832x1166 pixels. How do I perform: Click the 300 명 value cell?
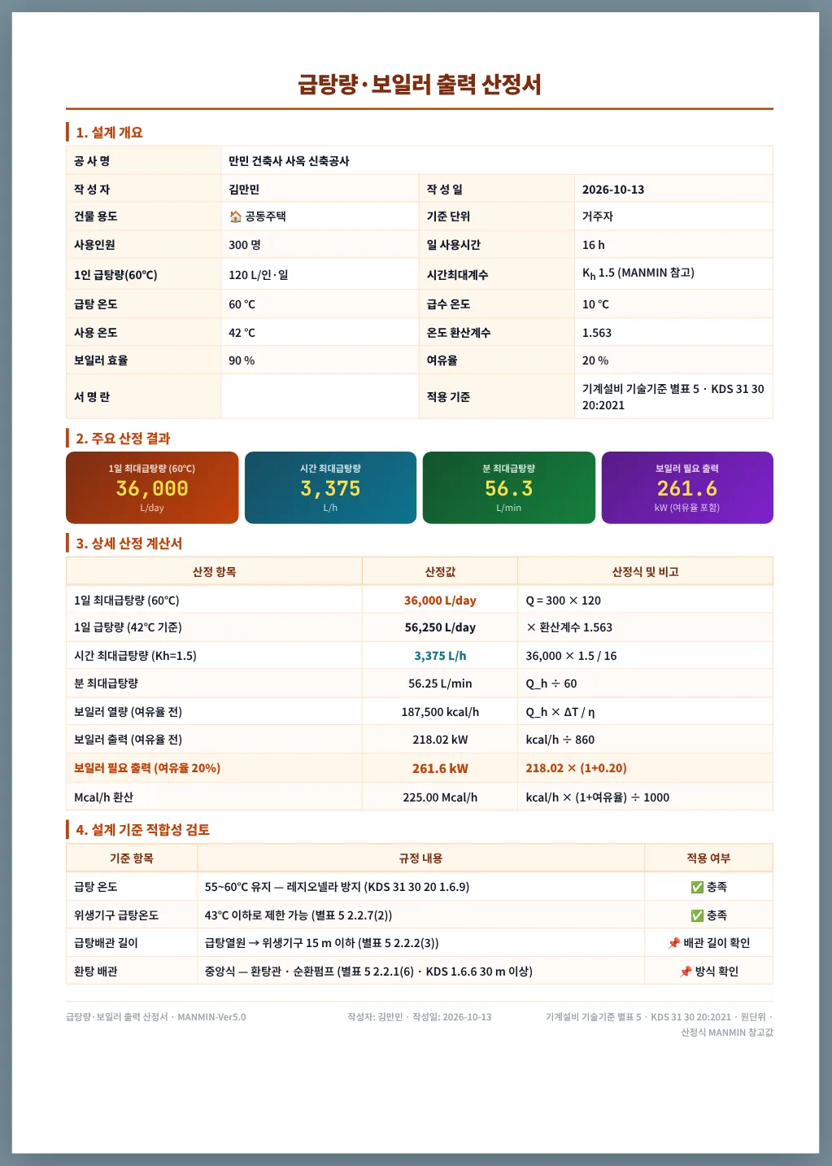tap(320, 244)
